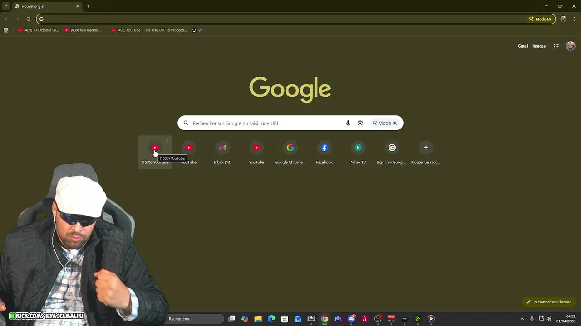Image resolution: width=581 pixels, height=326 pixels.
Task: Click Personnaliser Chrome button
Action: pyautogui.click(x=549, y=302)
